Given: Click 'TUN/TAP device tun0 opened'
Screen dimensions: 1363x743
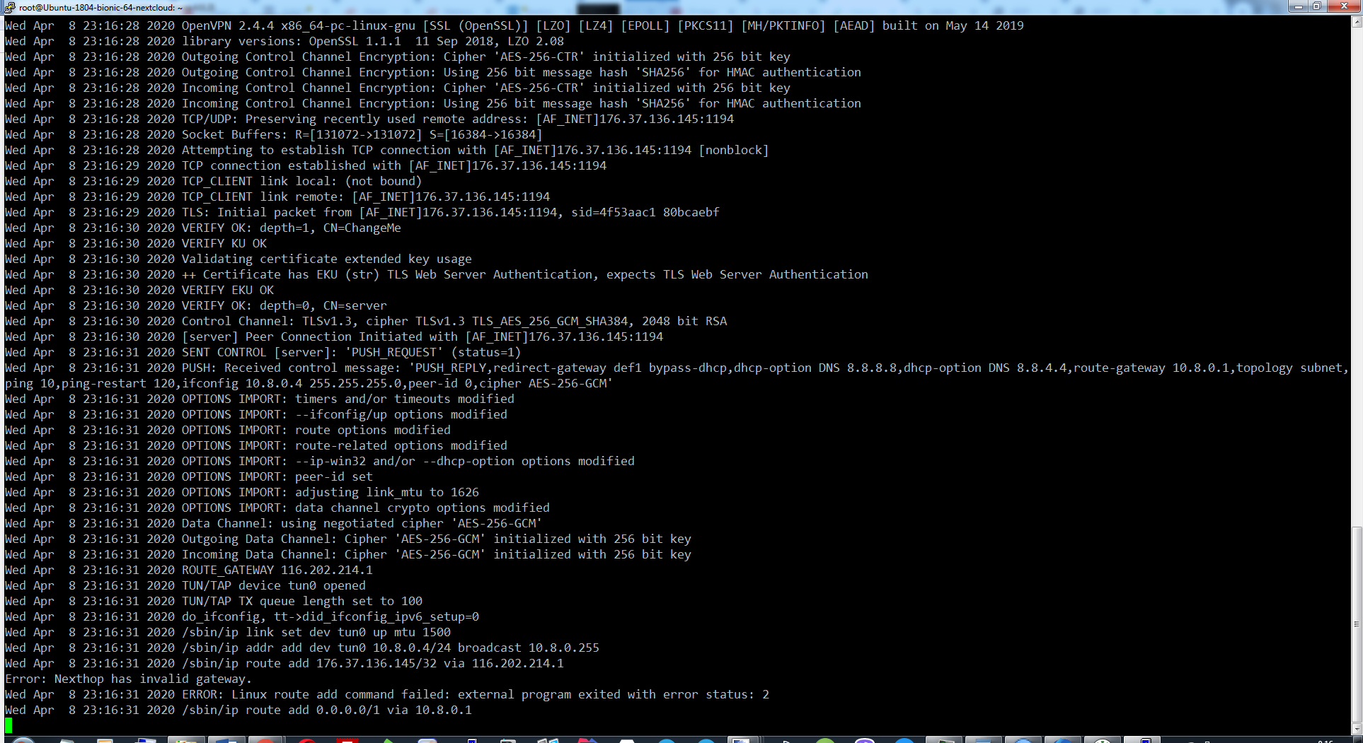Looking at the screenshot, I should pyautogui.click(x=274, y=585).
